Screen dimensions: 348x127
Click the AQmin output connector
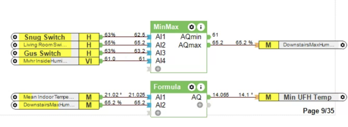pyautogui.click(x=208, y=37)
